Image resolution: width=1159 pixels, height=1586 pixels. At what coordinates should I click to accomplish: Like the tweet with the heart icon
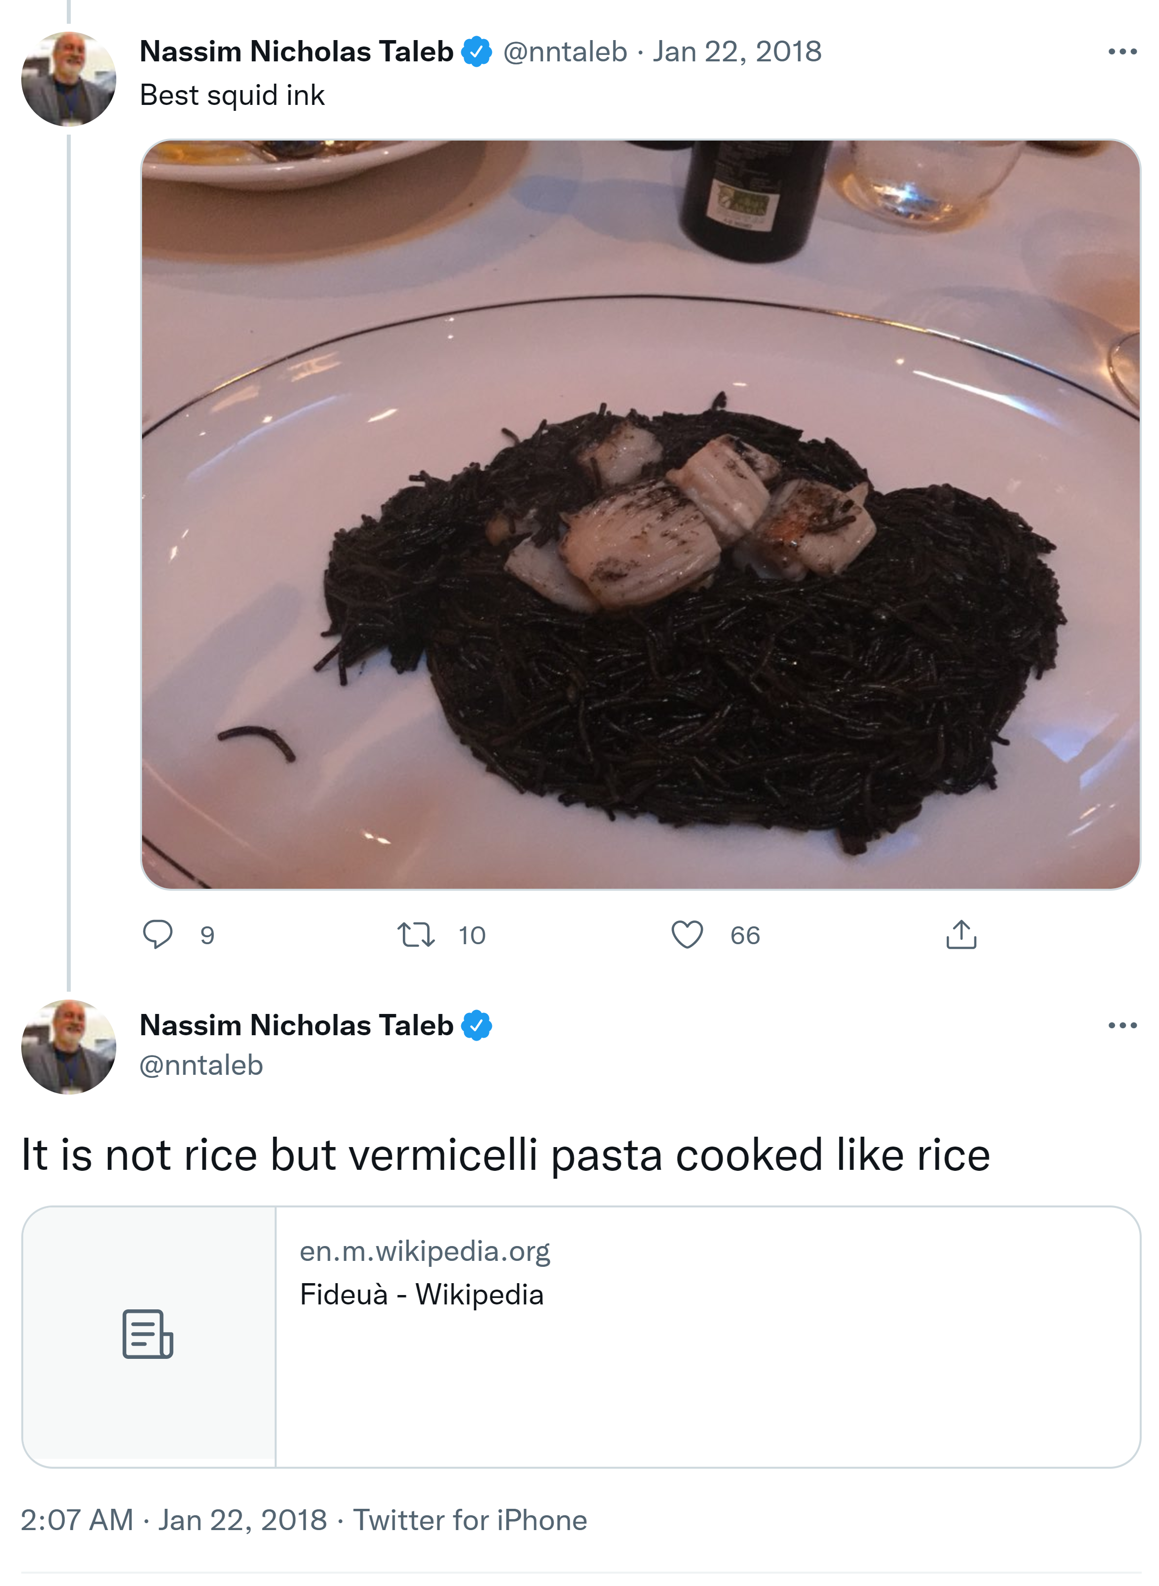[x=687, y=934]
